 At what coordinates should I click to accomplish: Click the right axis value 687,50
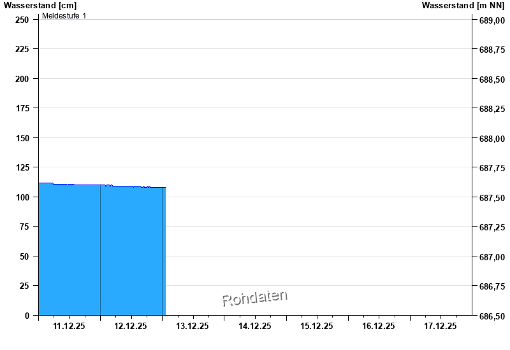(x=492, y=198)
